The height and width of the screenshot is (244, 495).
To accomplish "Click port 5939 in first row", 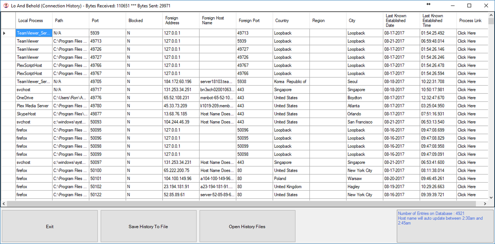I will click(107, 33).
